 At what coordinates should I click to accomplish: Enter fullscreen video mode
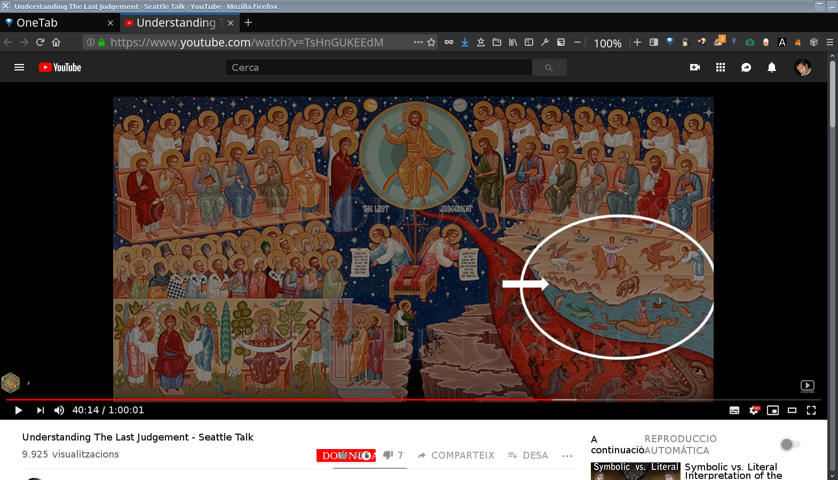[x=811, y=410]
